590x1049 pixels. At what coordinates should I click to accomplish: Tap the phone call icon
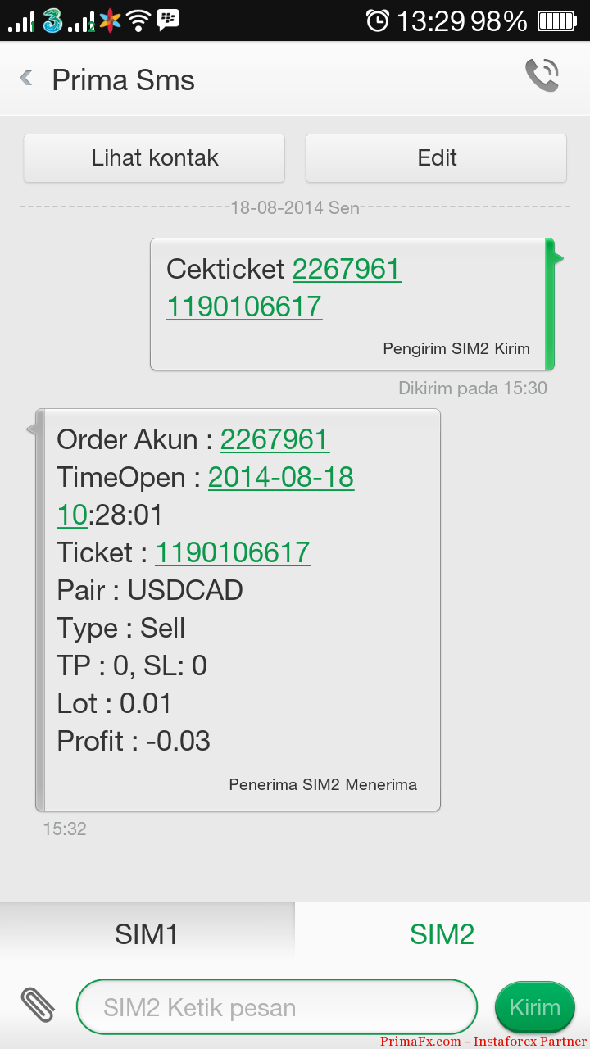pyautogui.click(x=542, y=76)
